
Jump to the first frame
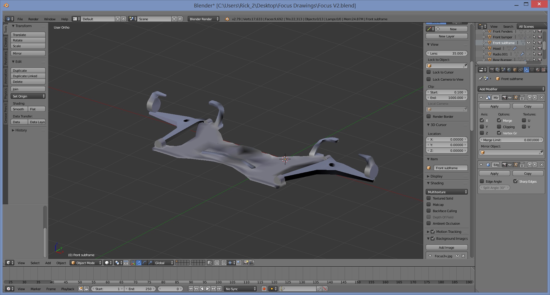tap(190, 289)
